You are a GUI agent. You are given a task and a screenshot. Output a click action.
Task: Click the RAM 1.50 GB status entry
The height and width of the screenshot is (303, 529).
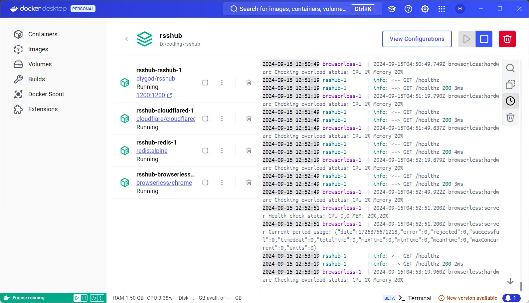click(128, 298)
